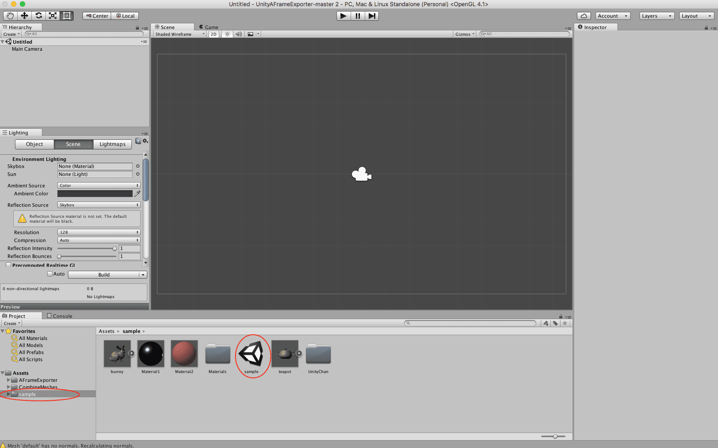This screenshot has height=448, width=718.
Task: Use the Ambient Color eyedropper
Action: tap(137, 194)
